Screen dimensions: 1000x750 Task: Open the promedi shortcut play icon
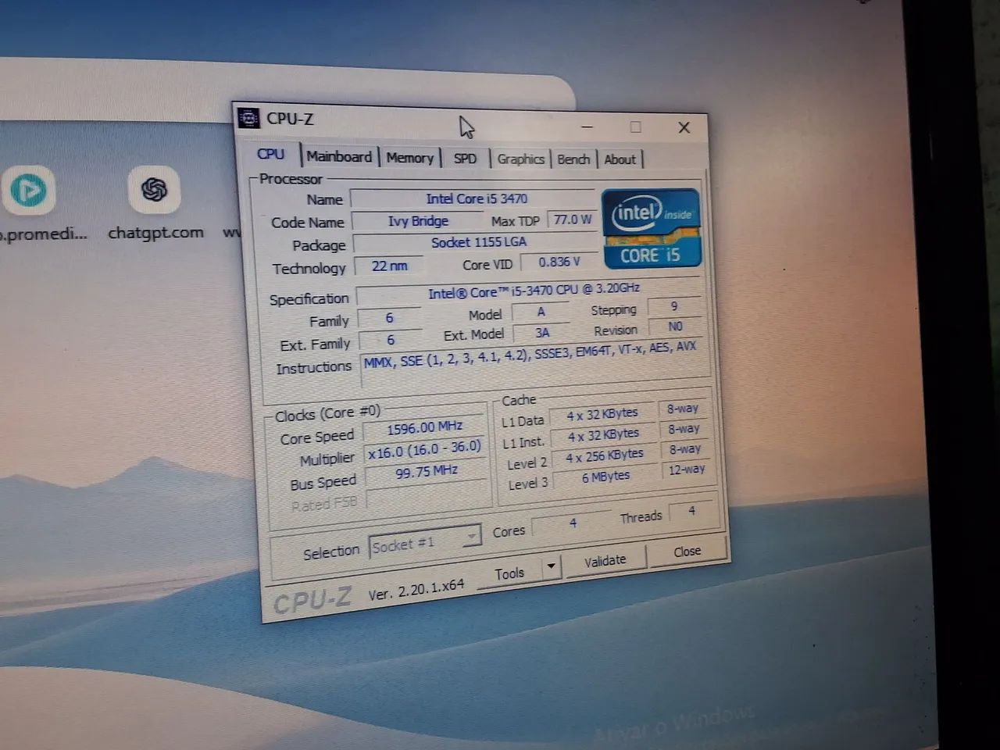click(x=29, y=190)
